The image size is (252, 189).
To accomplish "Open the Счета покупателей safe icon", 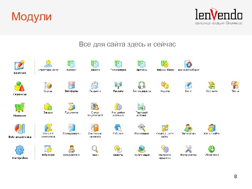I will coord(95,106).
